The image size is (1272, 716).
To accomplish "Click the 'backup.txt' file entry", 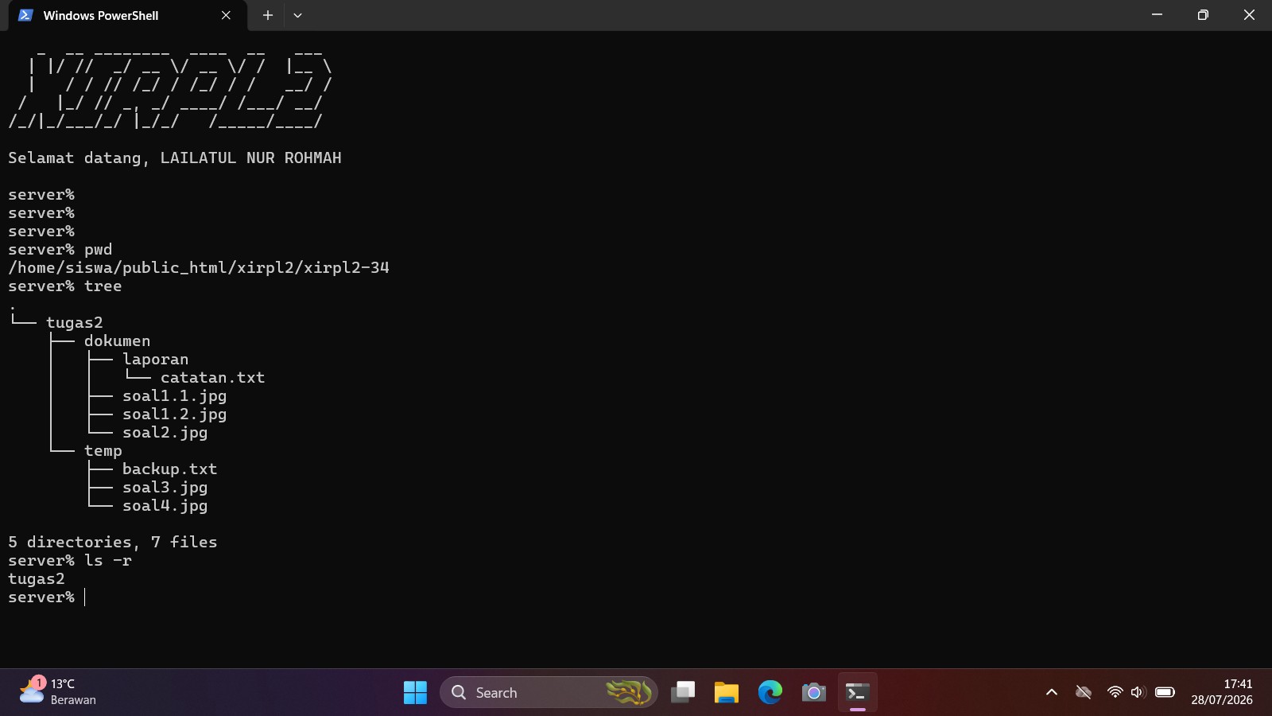I will pyautogui.click(x=170, y=469).
